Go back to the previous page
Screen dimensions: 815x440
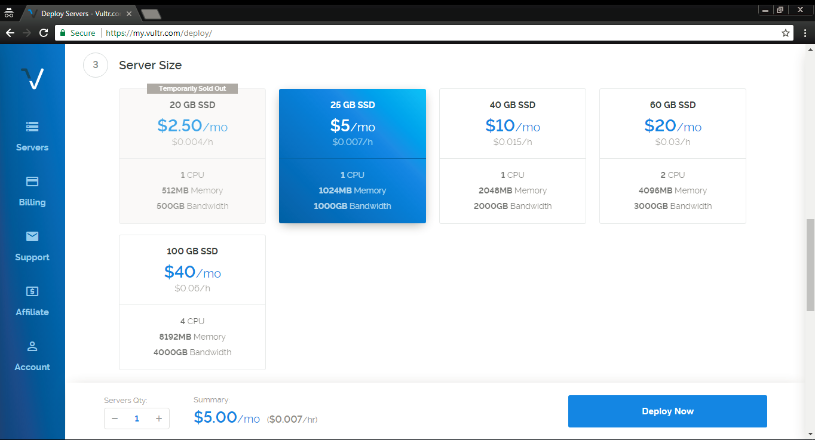coord(10,33)
